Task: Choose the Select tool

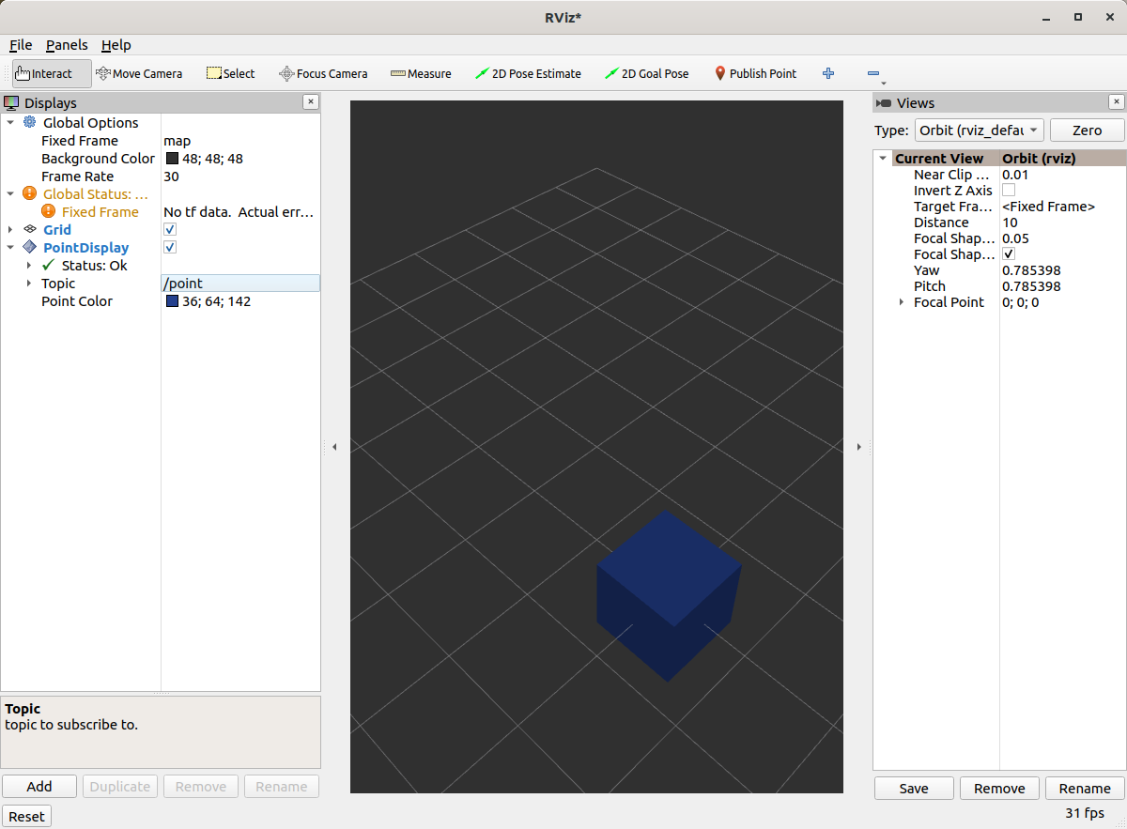Action: 230,73
